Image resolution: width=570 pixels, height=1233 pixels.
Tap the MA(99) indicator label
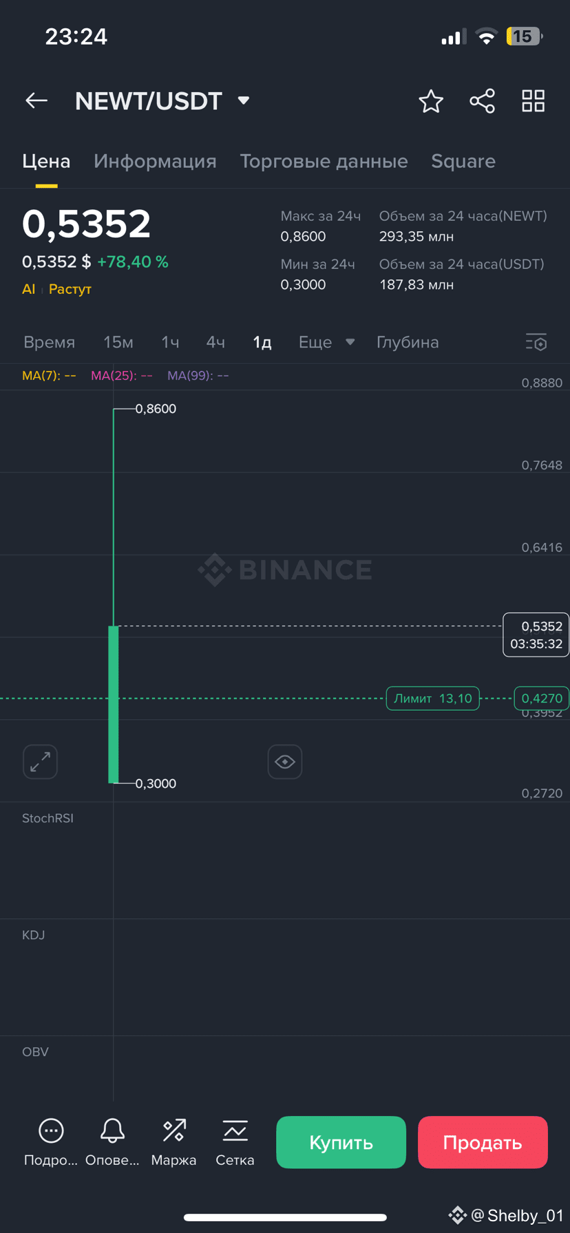tap(198, 376)
